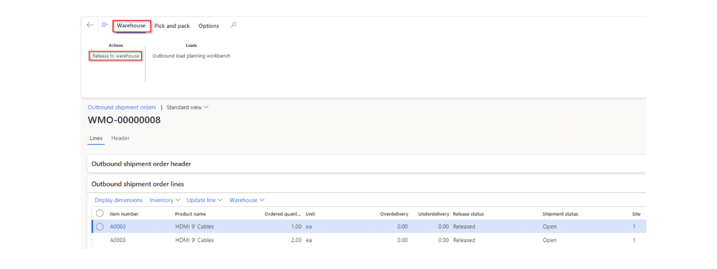The width and height of the screenshot is (717, 269).
Task: Click the Shipment status column header
Action: pyautogui.click(x=560, y=214)
